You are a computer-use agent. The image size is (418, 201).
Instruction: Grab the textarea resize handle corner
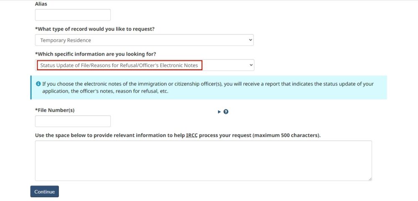(370, 179)
